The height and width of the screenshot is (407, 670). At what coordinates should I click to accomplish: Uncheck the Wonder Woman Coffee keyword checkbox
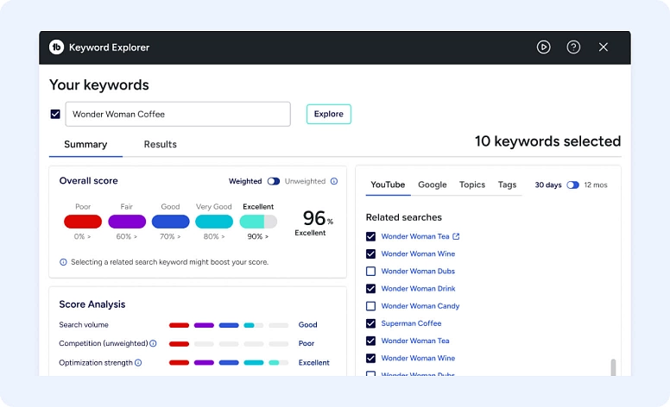click(55, 114)
